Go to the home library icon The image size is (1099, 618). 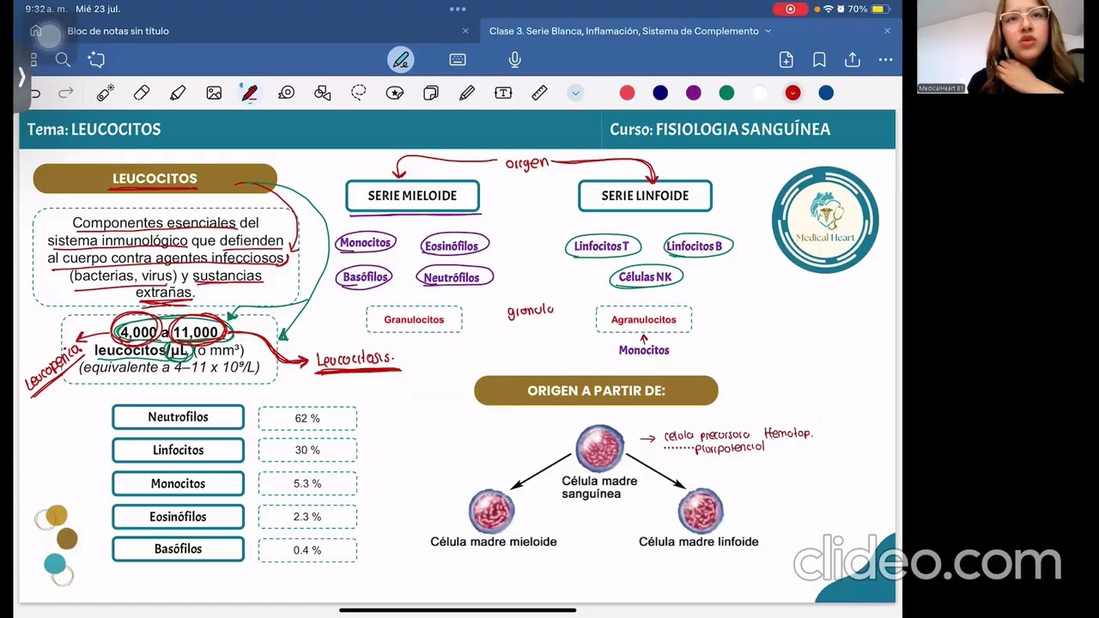(x=35, y=31)
